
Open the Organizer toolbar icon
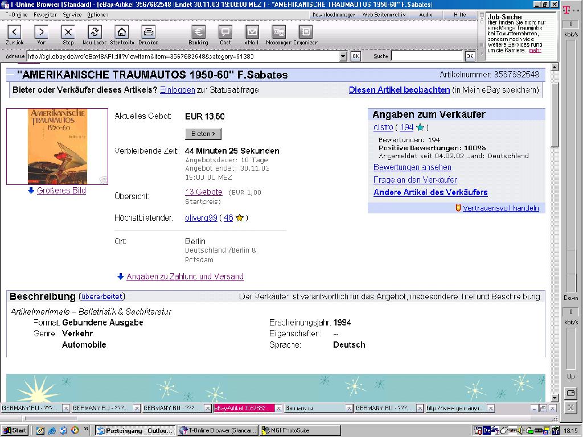pos(306,32)
